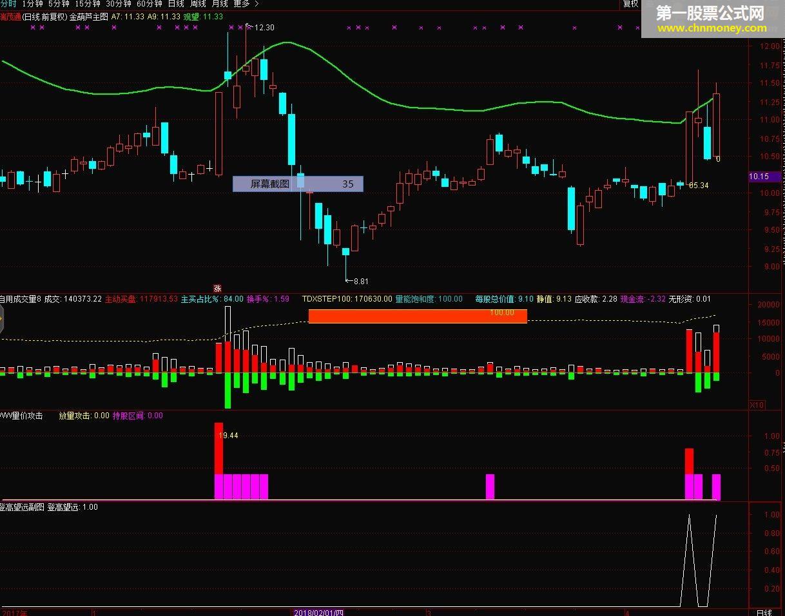Screen dimensions: 785x616
Task: Open the 更多 periods dropdown
Action: pyautogui.click(x=242, y=4)
